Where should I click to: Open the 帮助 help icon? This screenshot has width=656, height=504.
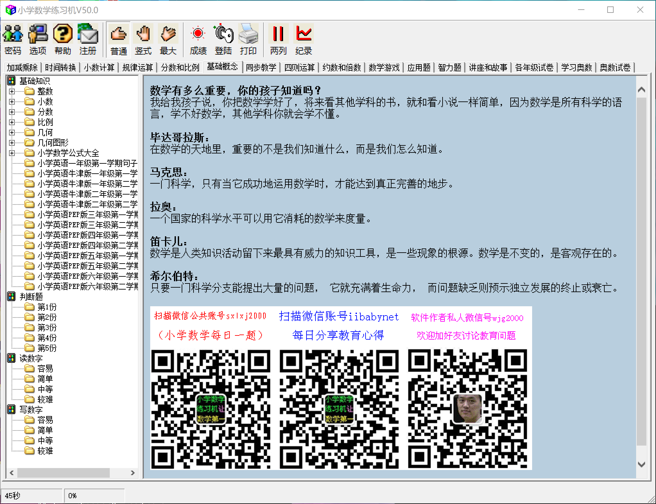click(63, 39)
